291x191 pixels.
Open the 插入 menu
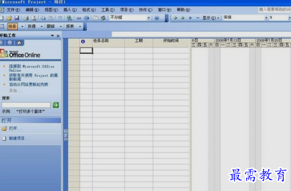pyautogui.click(x=70, y=10)
